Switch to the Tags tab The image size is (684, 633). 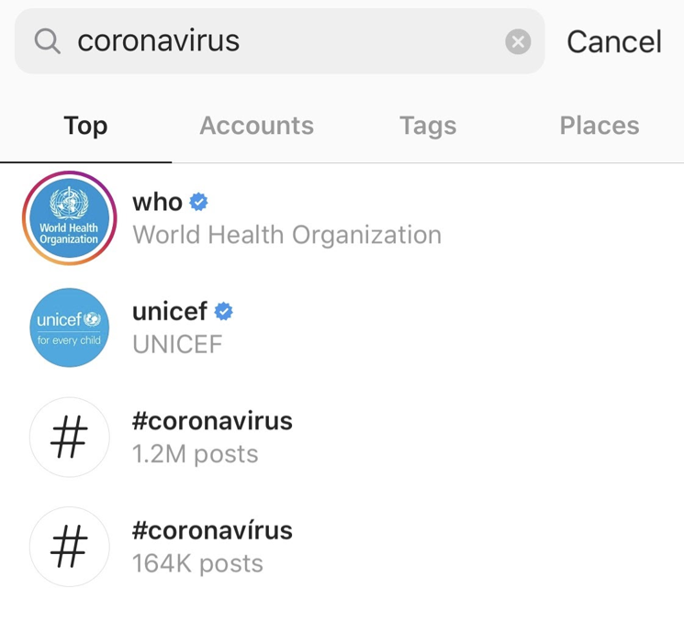tap(428, 126)
